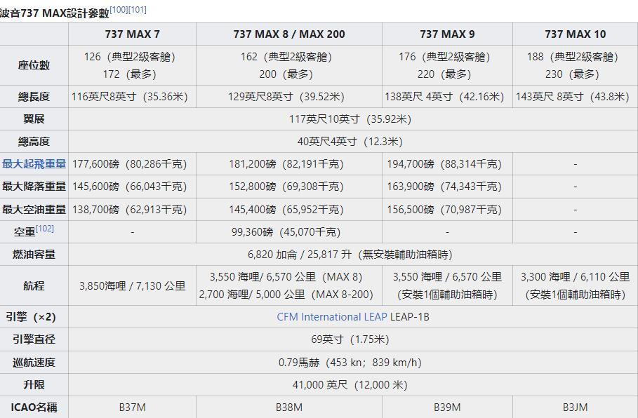This screenshot has height=418, width=638.
Task: Click the 航程 row header
Action: point(34,286)
